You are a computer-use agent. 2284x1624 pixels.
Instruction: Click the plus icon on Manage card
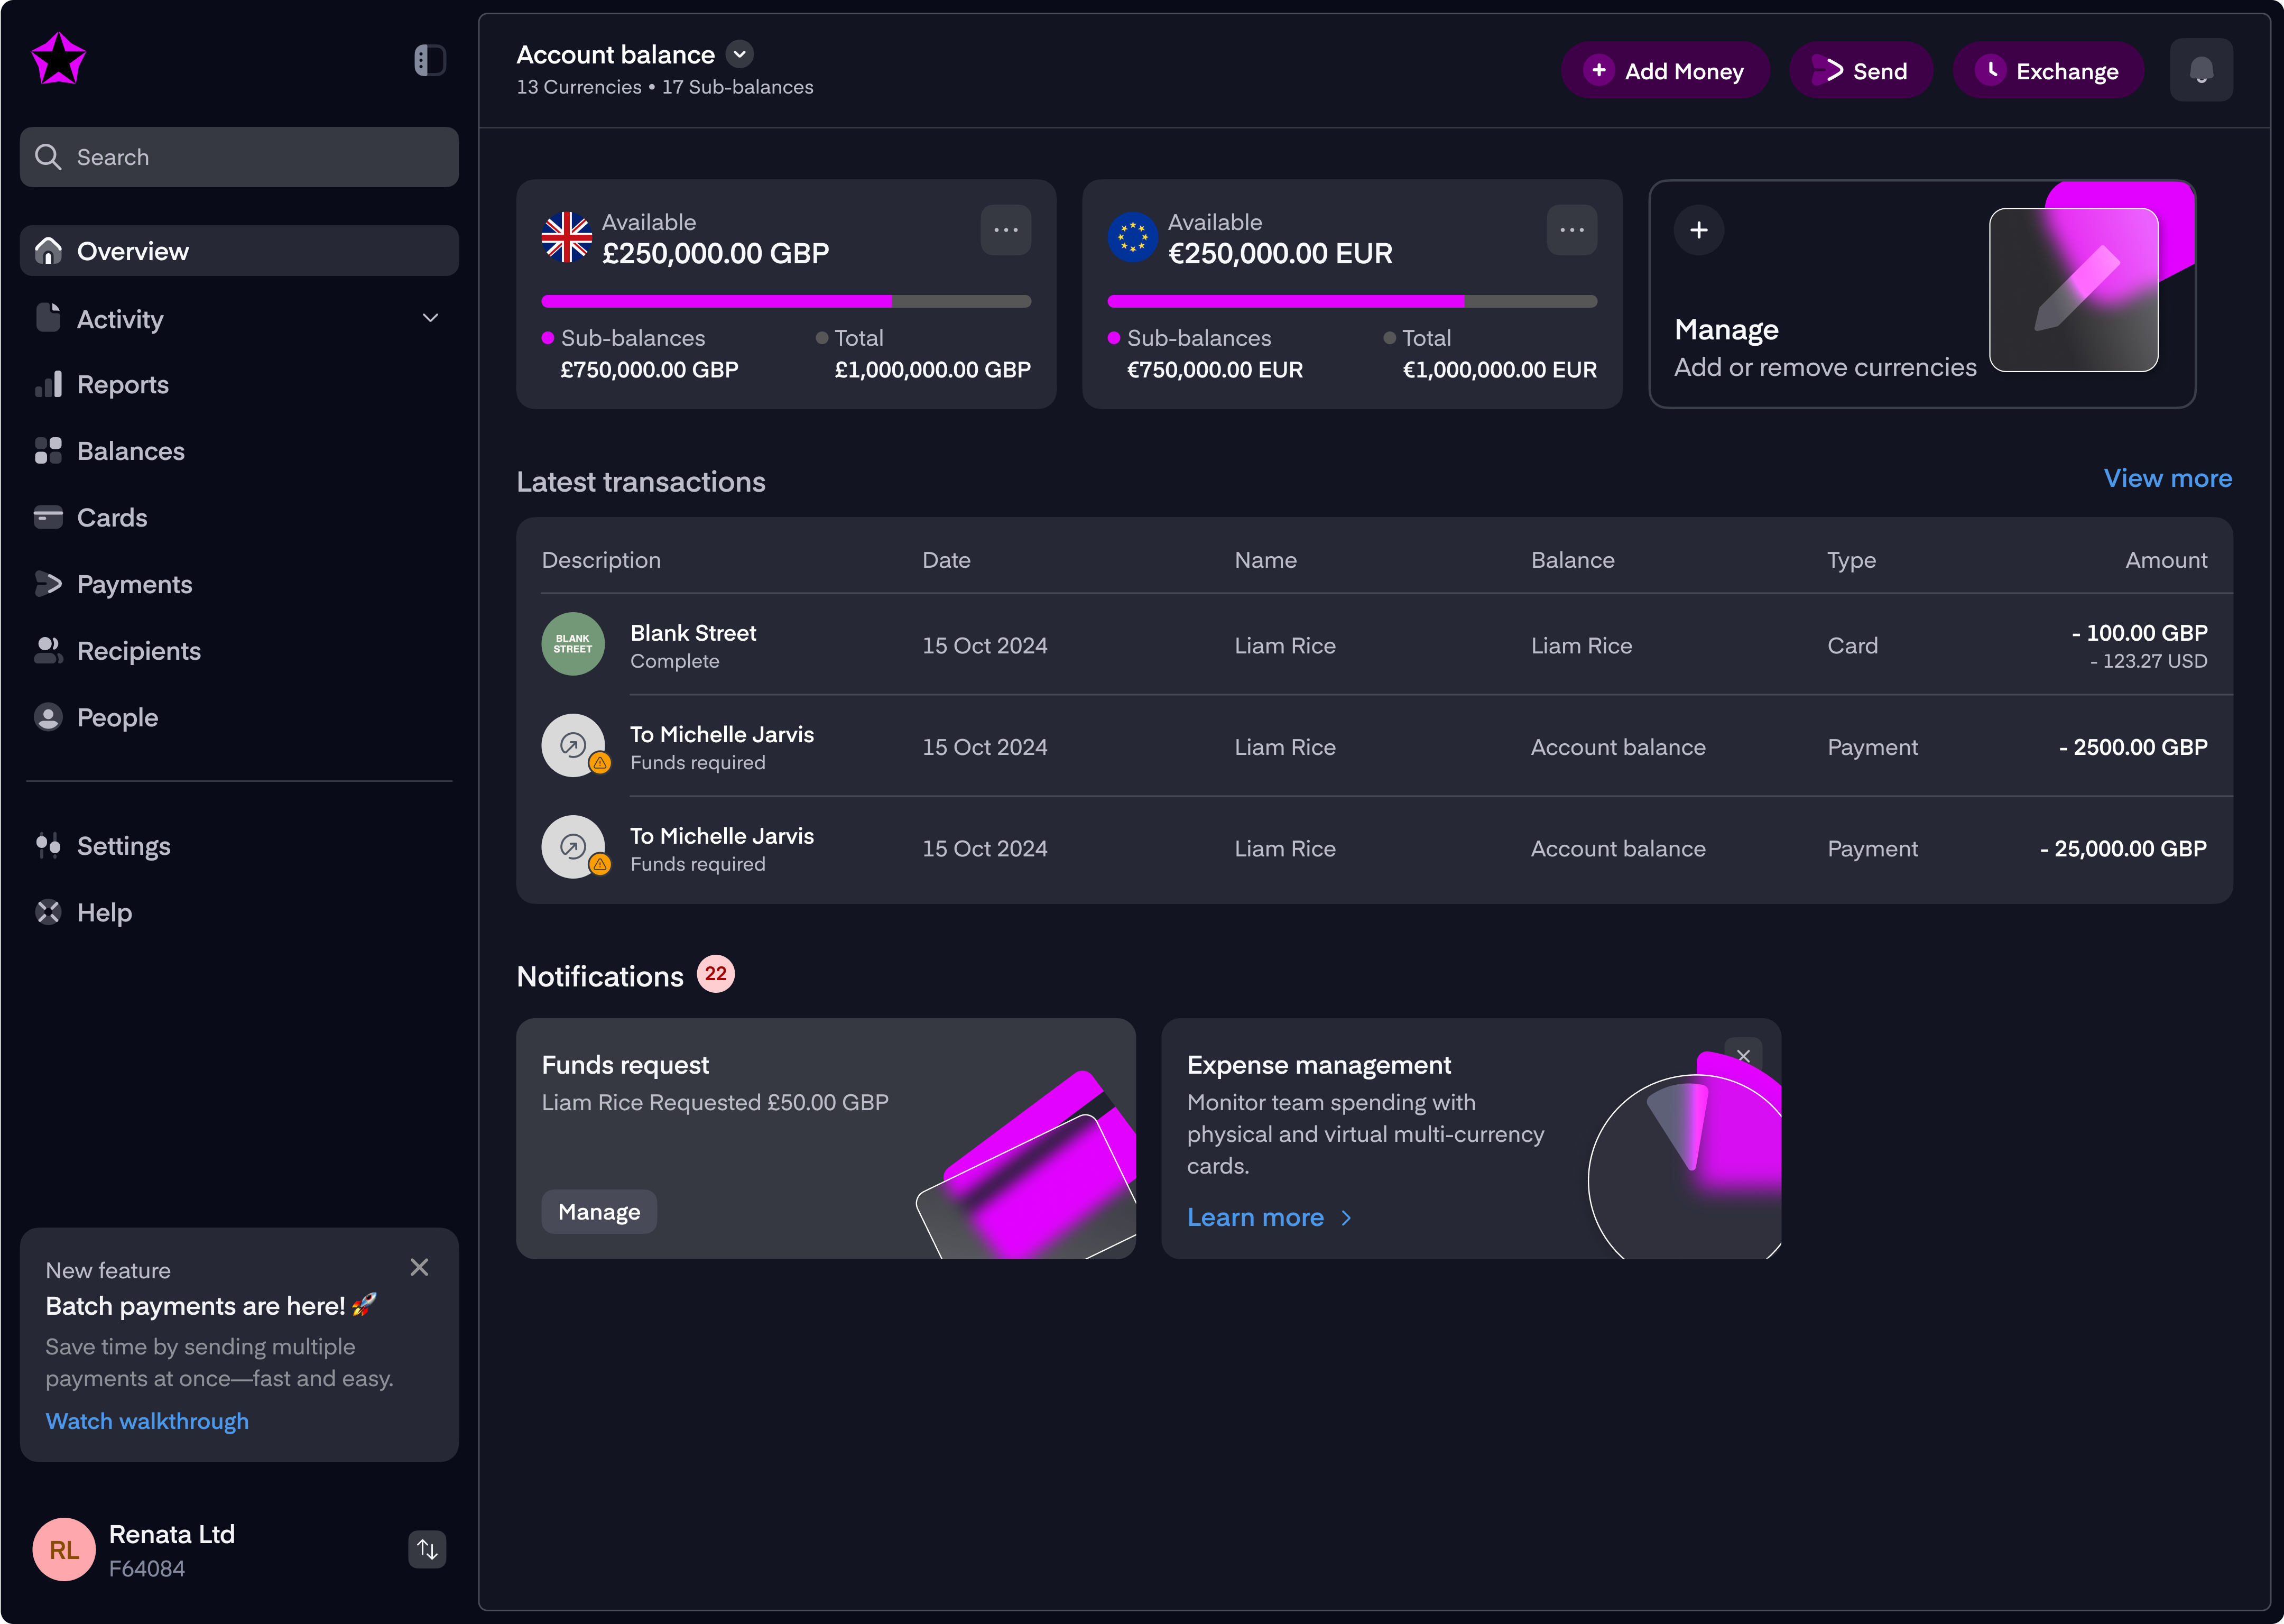(1698, 230)
